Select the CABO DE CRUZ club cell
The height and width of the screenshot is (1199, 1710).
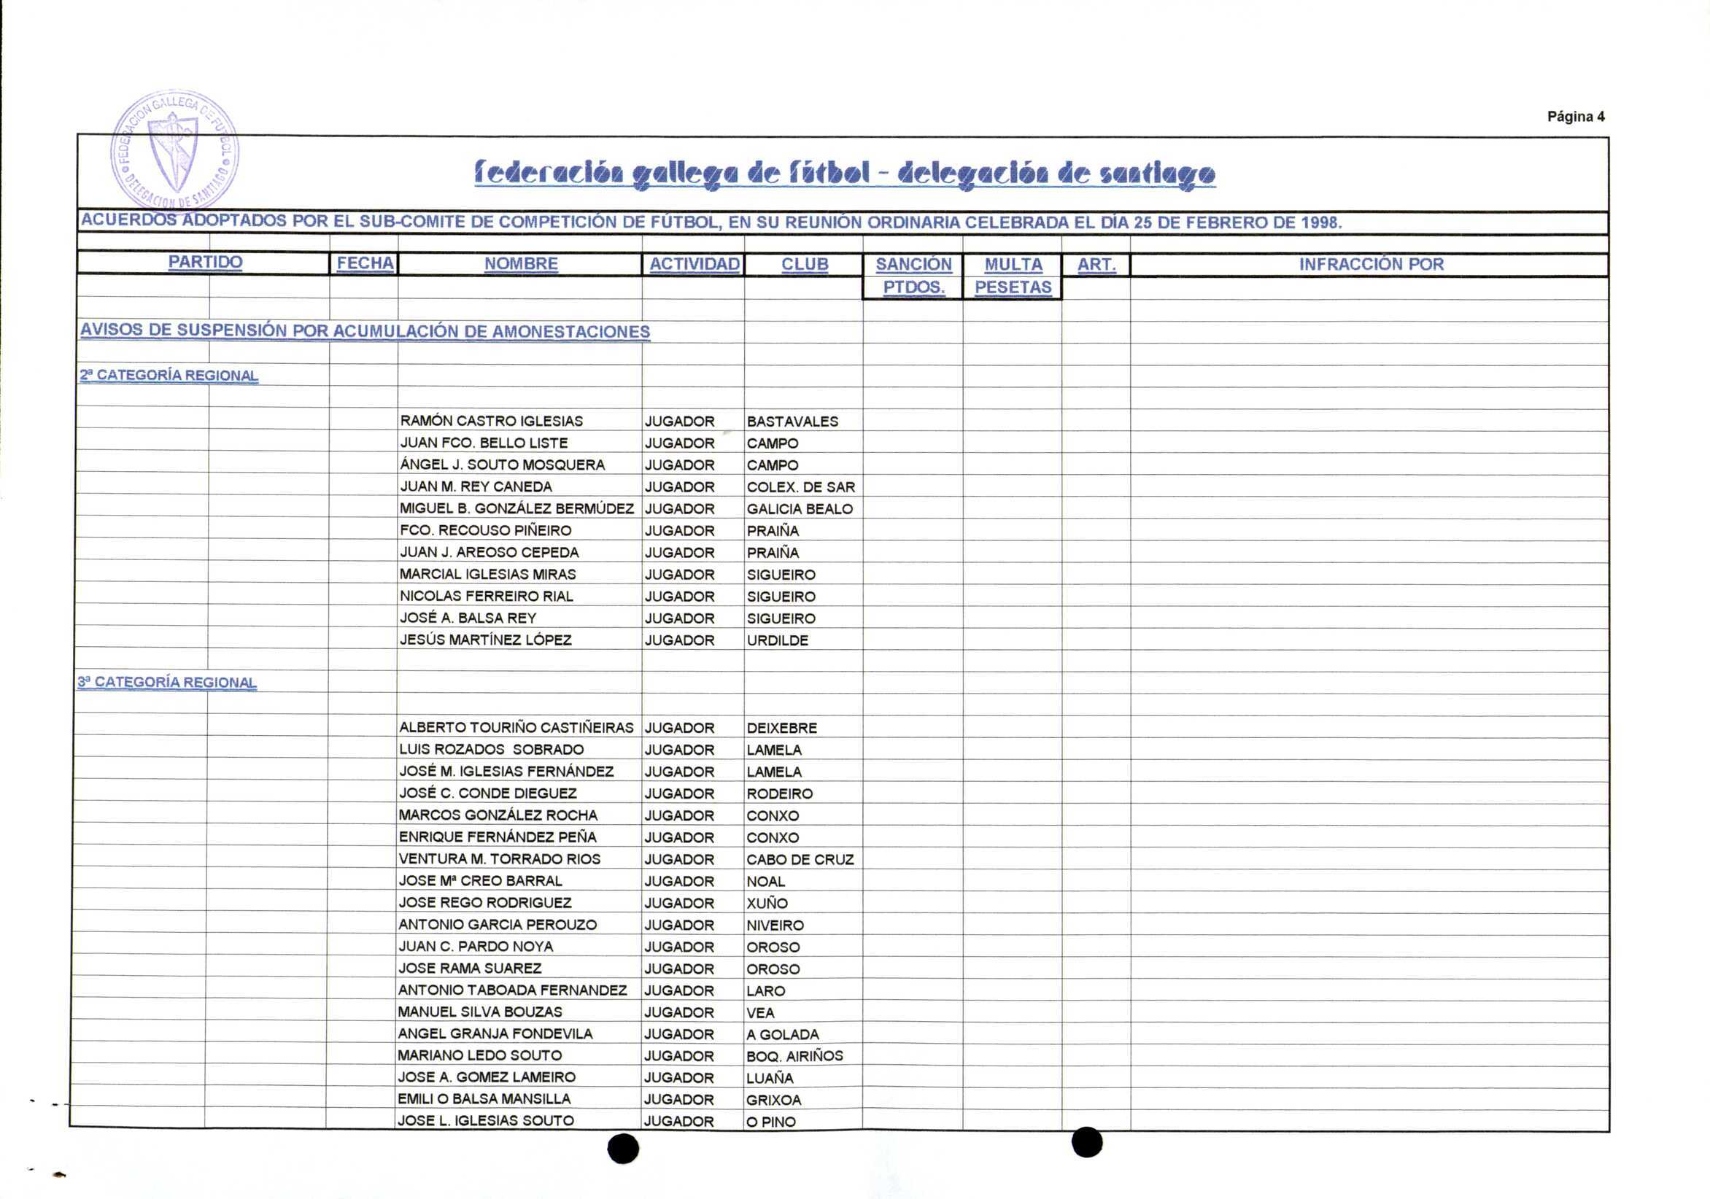click(x=800, y=859)
